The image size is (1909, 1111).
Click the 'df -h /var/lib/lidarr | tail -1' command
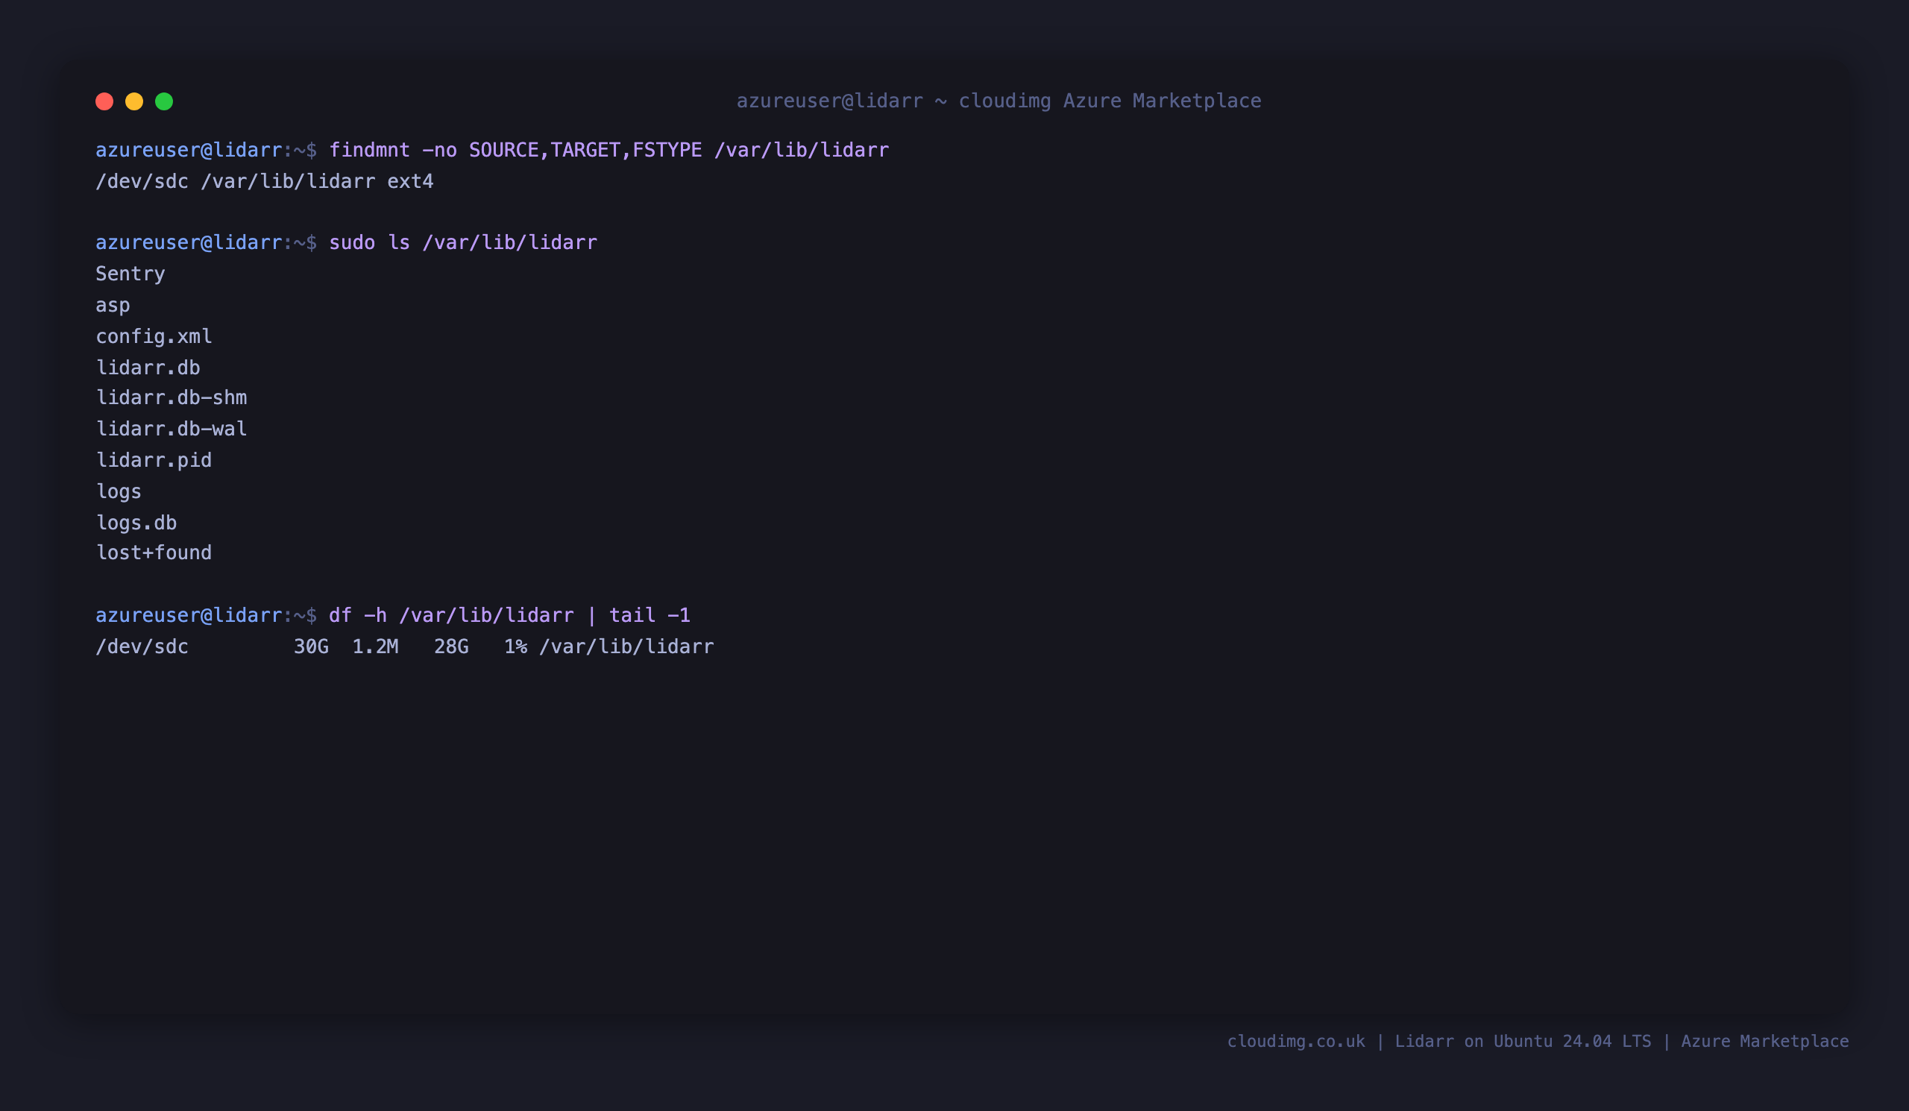coord(510,615)
